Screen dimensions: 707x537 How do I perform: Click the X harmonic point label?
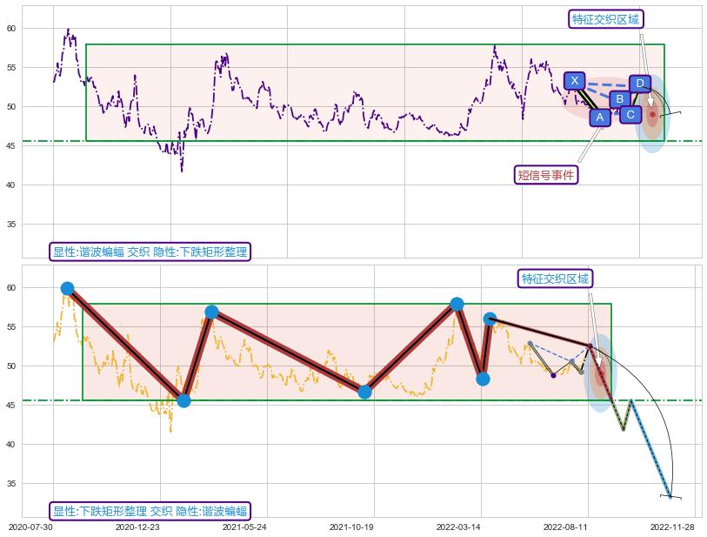574,81
